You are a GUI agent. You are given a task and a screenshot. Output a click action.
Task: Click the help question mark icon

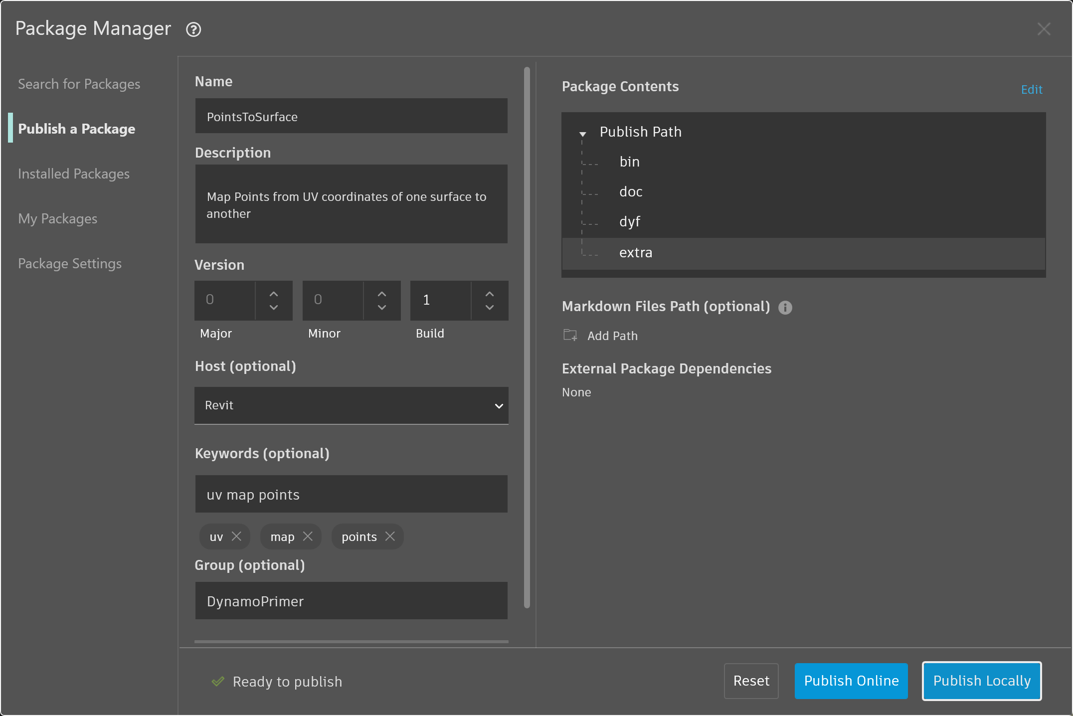[193, 30]
